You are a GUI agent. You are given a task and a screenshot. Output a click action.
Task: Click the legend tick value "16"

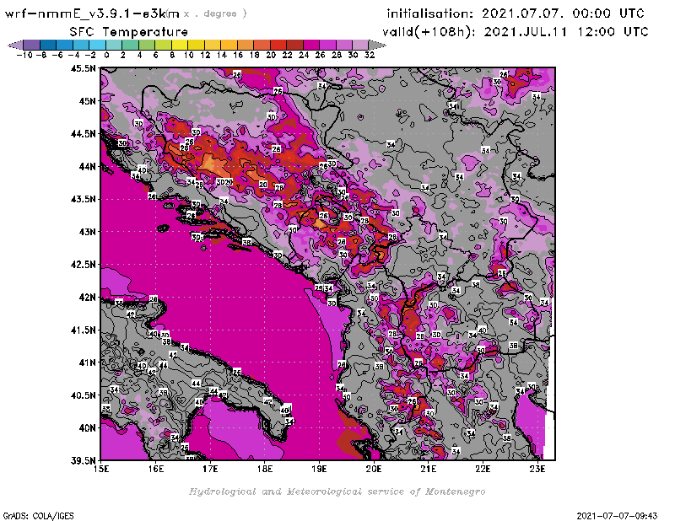[238, 56]
